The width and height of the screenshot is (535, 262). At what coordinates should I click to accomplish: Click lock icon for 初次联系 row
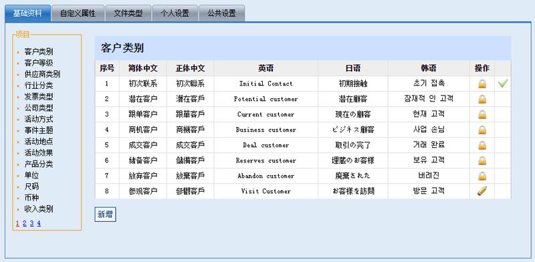click(x=481, y=84)
